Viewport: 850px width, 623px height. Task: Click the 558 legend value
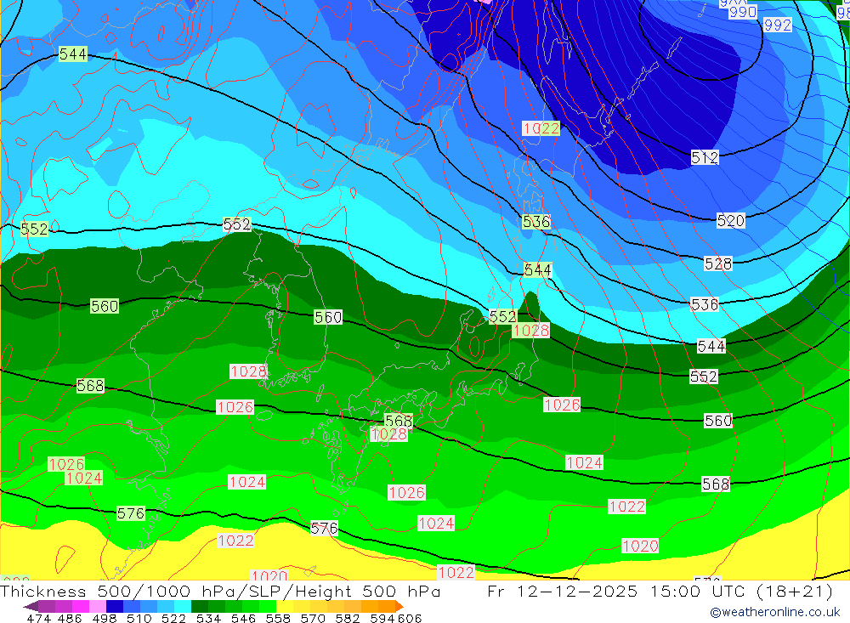pos(278,618)
